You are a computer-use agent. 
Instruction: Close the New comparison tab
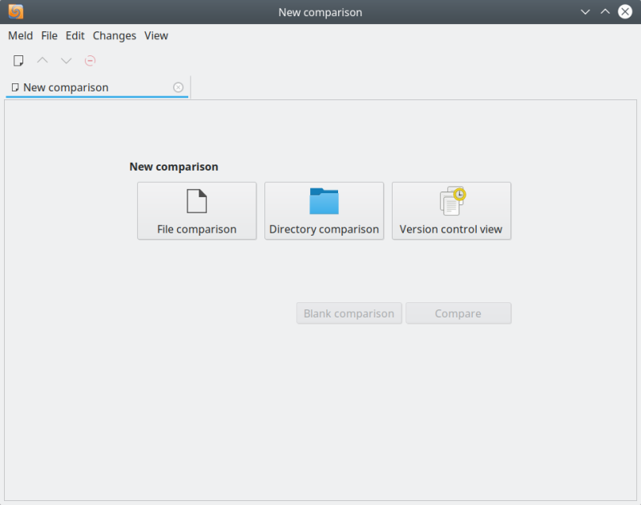178,87
